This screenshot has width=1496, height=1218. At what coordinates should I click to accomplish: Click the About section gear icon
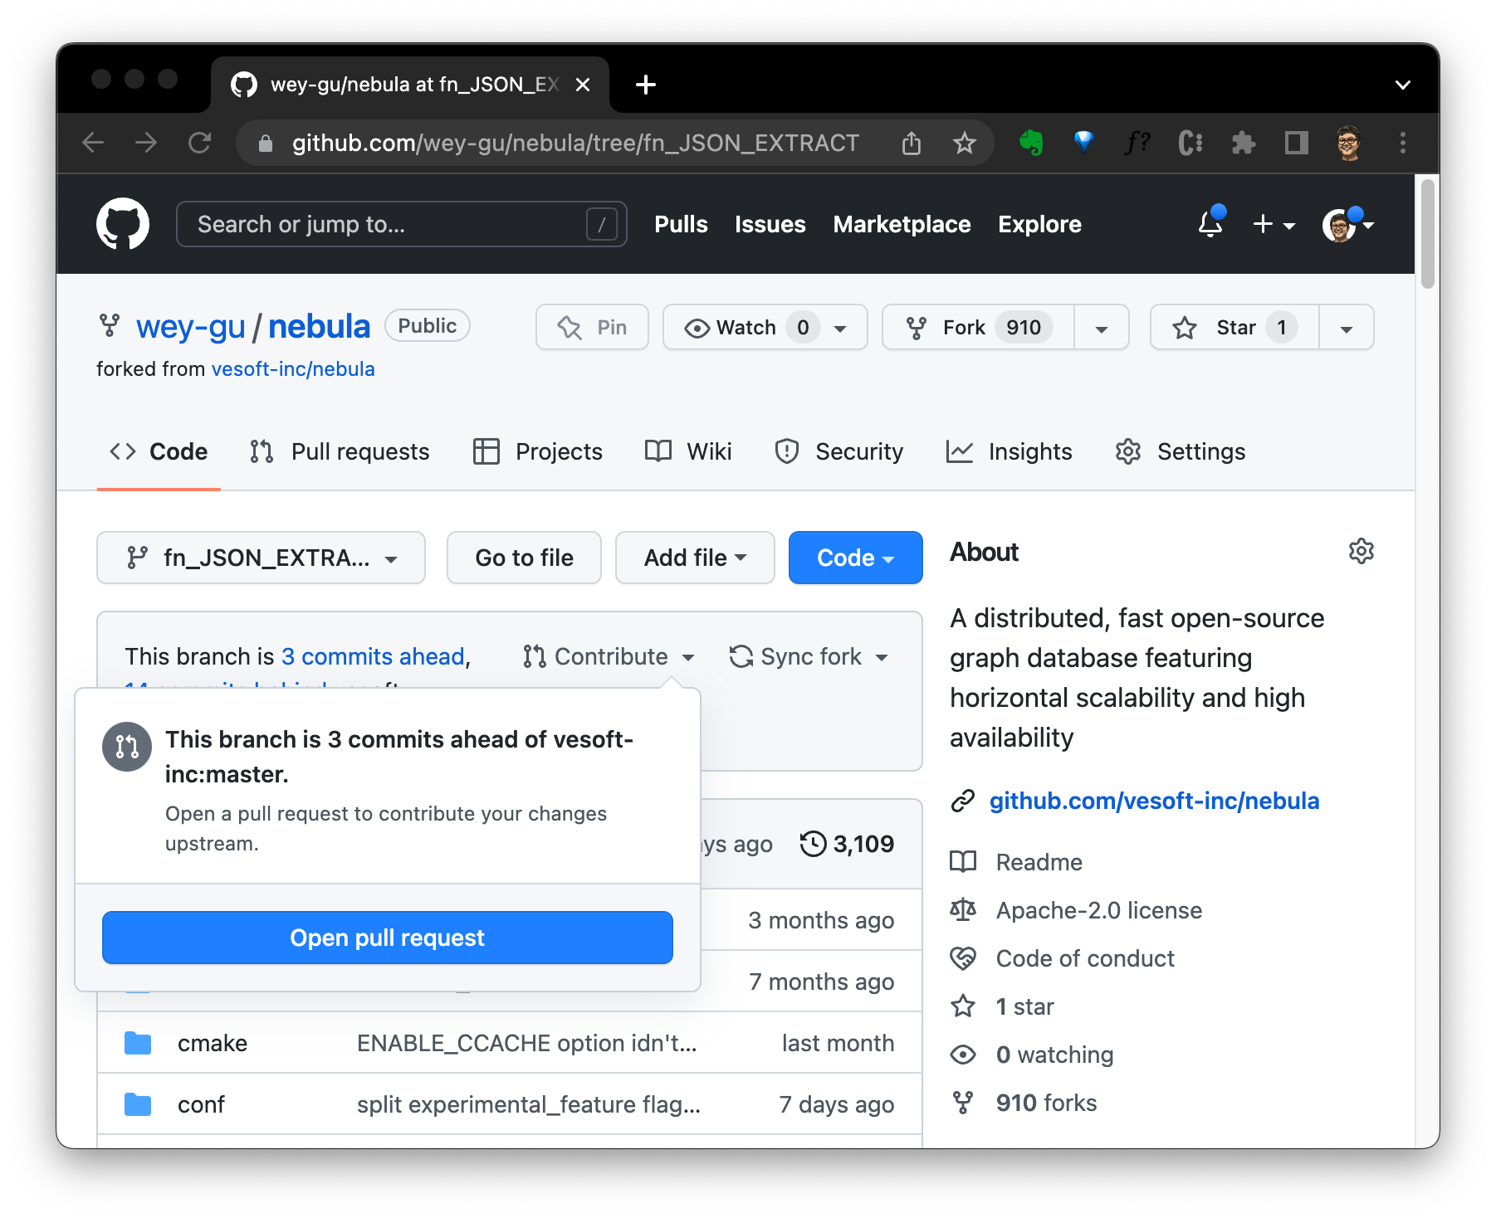pyautogui.click(x=1361, y=552)
